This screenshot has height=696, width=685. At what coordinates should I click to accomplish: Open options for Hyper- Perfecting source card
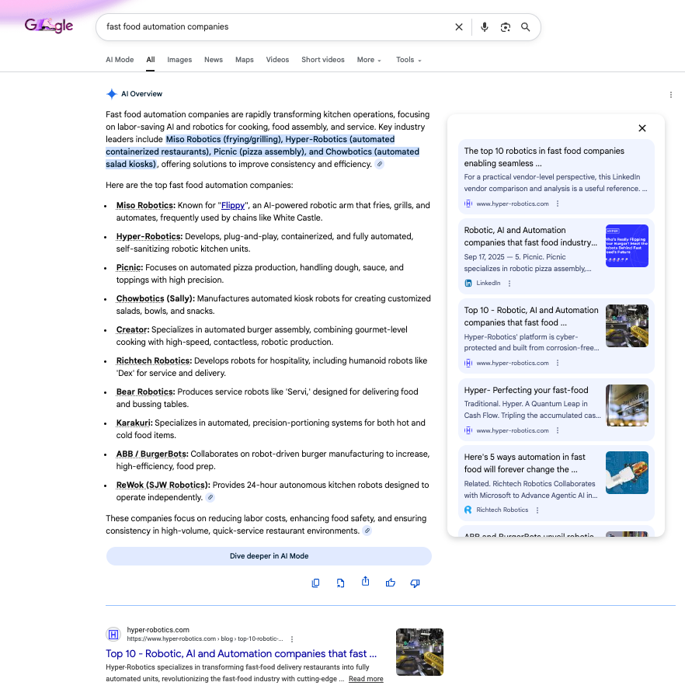click(558, 430)
